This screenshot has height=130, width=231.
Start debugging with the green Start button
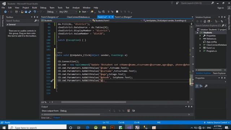[83, 12]
